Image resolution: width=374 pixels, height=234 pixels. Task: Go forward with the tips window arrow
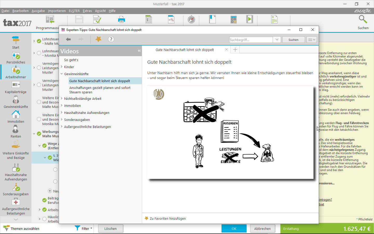click(x=81, y=39)
